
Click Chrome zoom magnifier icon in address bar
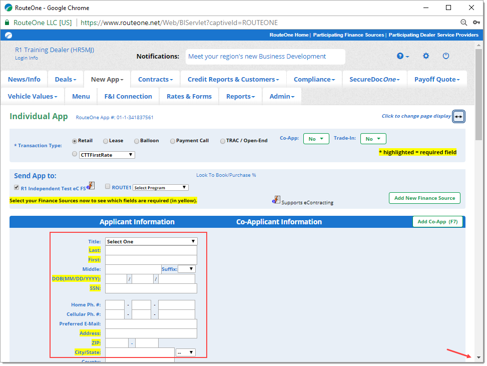pos(463,23)
